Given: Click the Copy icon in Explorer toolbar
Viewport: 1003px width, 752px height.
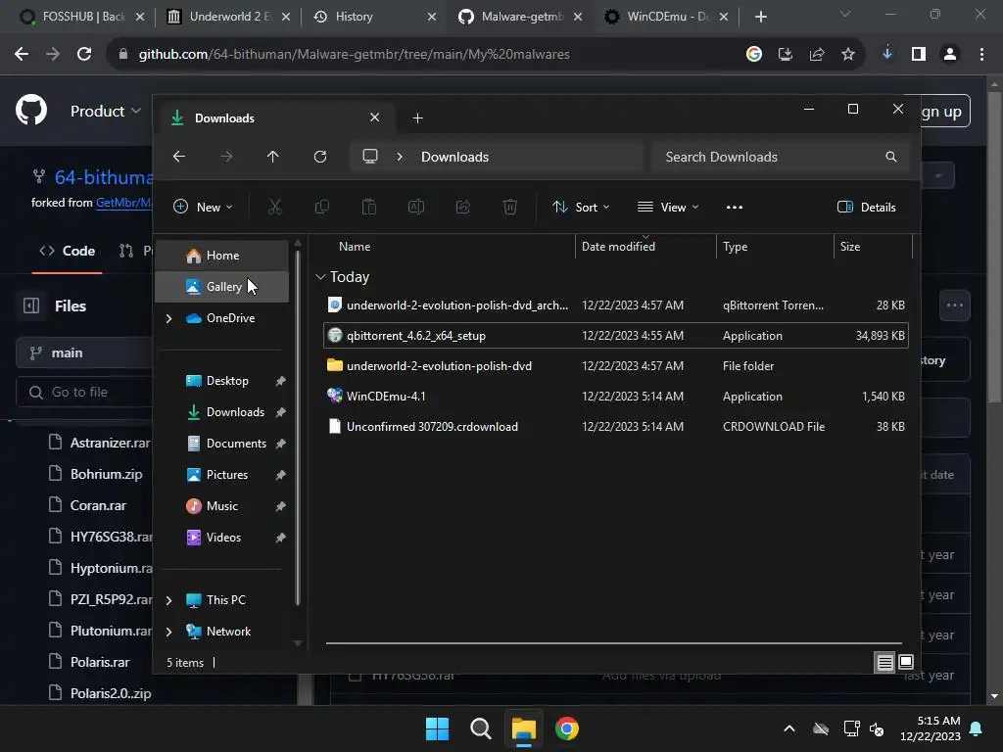Looking at the screenshot, I should [x=321, y=207].
